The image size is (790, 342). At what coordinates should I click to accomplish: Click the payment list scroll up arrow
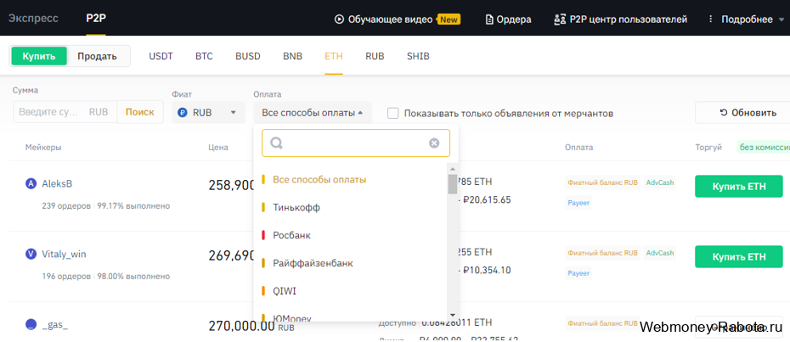pyautogui.click(x=453, y=169)
